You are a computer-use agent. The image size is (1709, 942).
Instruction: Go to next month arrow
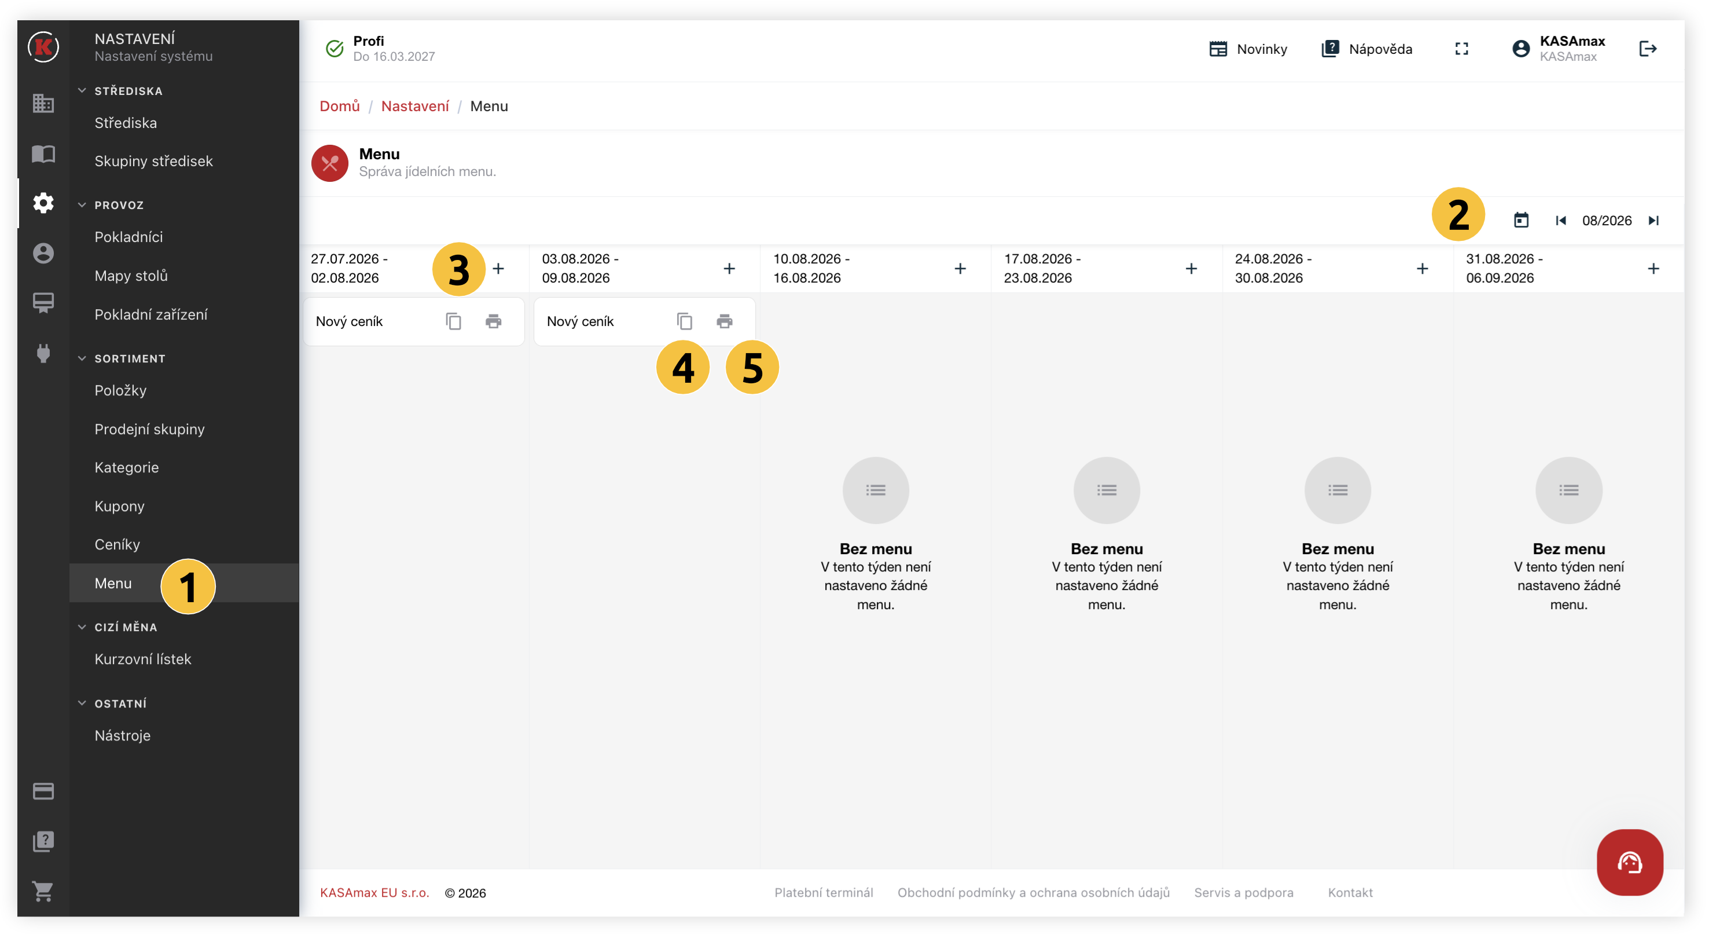[x=1654, y=221]
